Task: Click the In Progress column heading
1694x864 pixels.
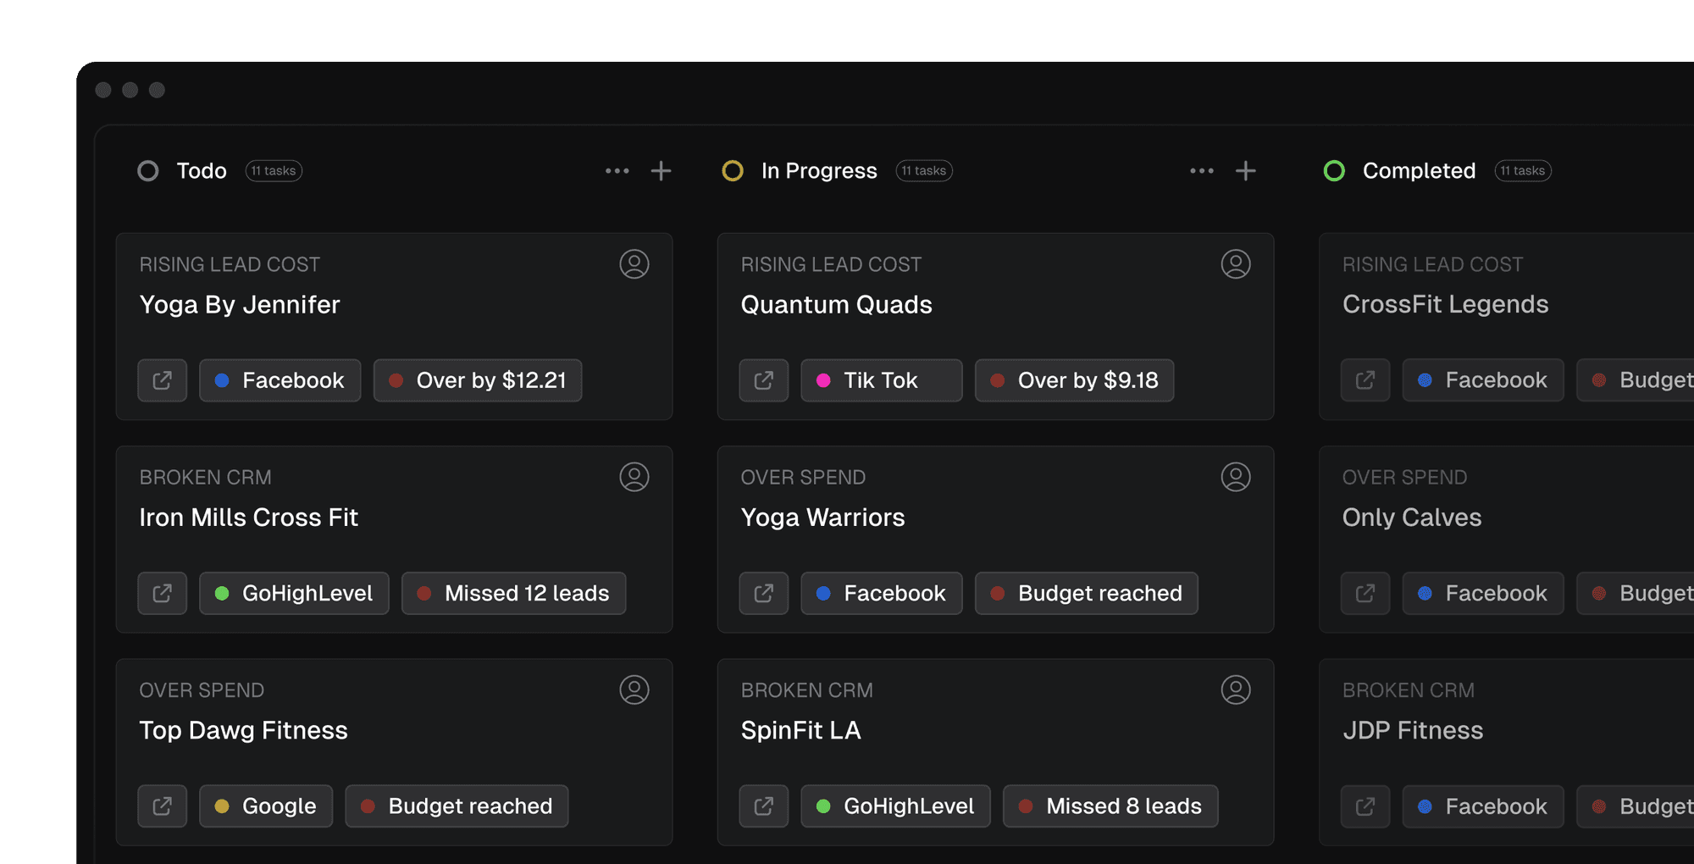Action: [x=819, y=171]
